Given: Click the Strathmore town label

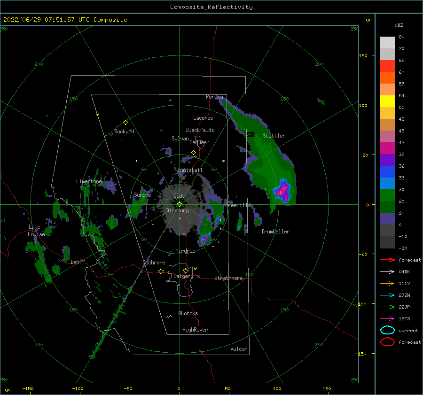Looking at the screenshot, I should pos(228,278).
